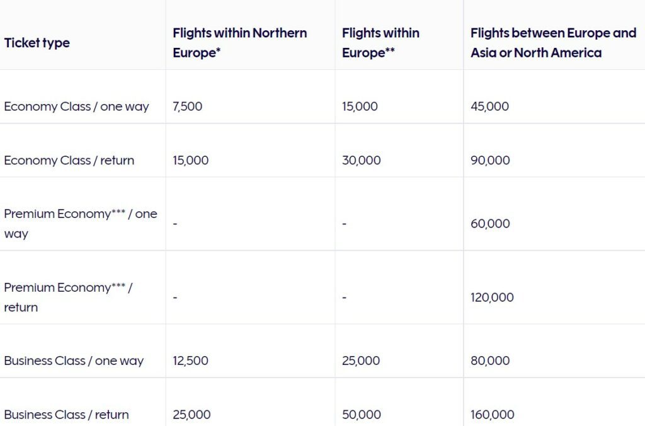The image size is (645, 426).
Task: Click the Ticket type column header
Action: pyautogui.click(x=37, y=43)
